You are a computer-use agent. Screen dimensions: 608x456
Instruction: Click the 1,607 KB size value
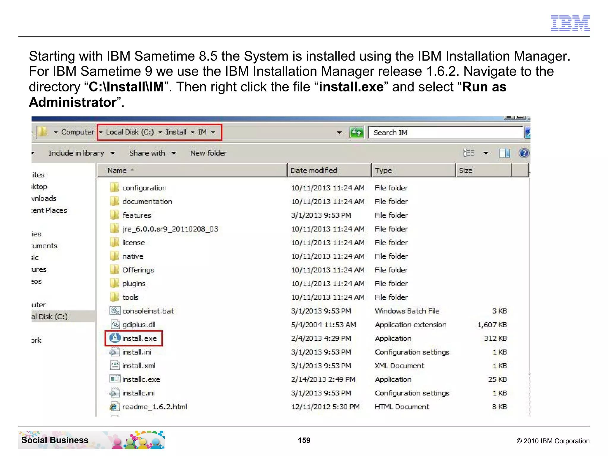(x=492, y=324)
